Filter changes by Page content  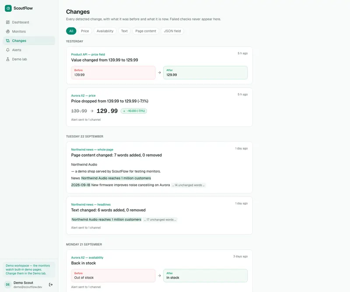[x=146, y=31]
